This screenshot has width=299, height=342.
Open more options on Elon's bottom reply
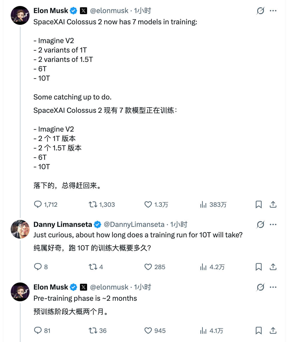click(x=273, y=287)
